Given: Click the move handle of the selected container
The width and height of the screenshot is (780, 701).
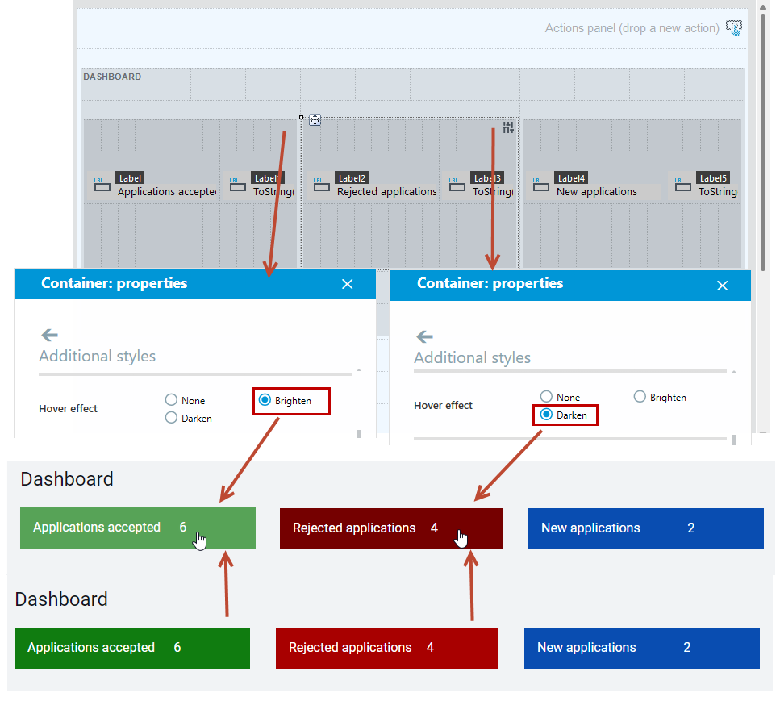Looking at the screenshot, I should [315, 120].
